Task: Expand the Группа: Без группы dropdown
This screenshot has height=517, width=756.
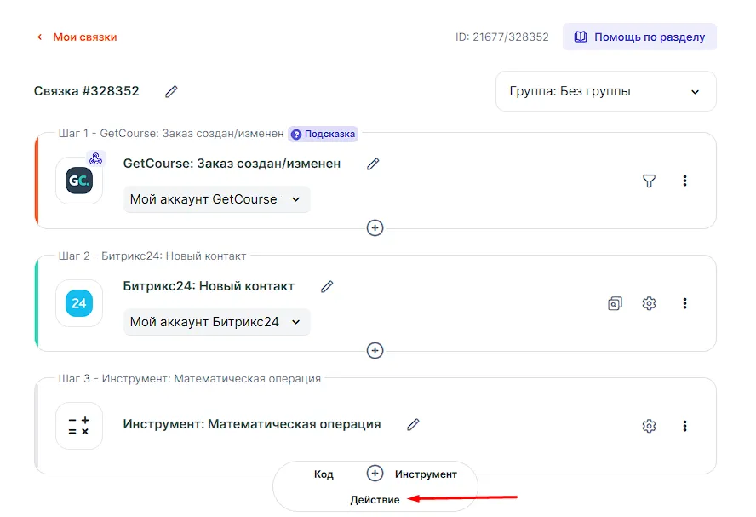Action: [x=605, y=91]
